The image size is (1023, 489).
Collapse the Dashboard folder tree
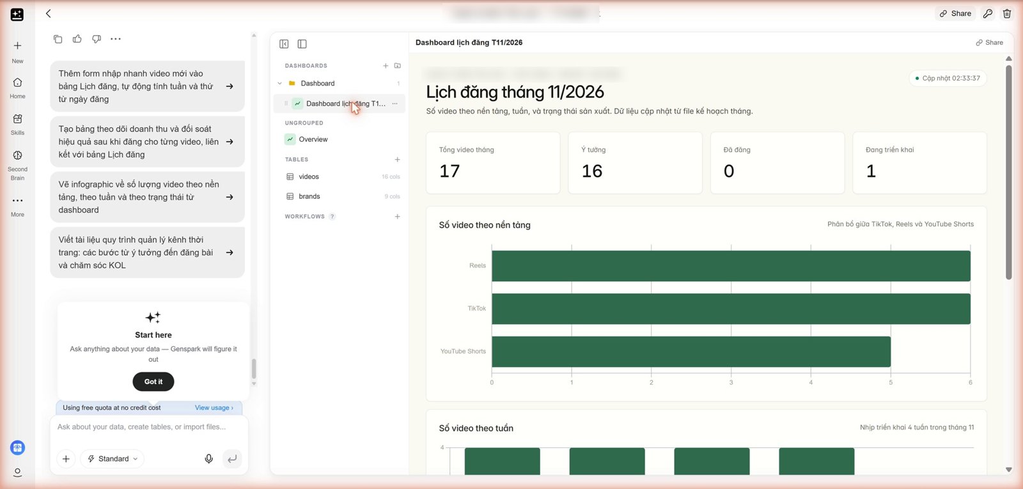tap(279, 84)
